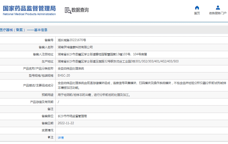
Task: Select filing authority 长沙市市场监督管理局
Action: point(72,116)
